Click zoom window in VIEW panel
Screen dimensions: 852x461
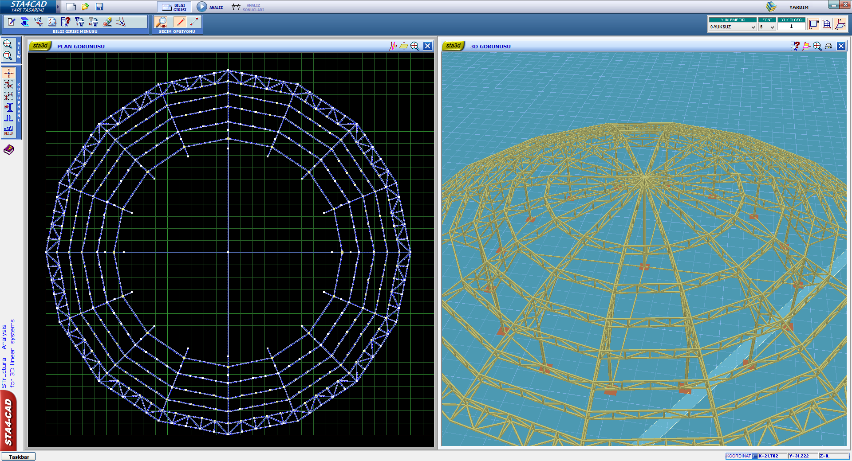coord(8,55)
